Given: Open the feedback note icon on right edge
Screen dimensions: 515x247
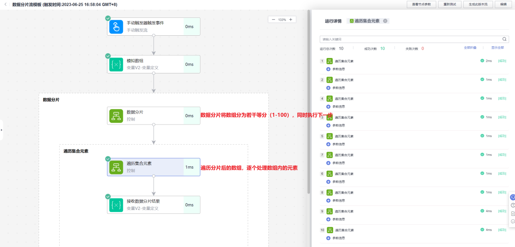Looking at the screenshot, I should click(512, 213).
